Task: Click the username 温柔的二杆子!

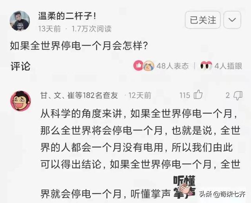Action: [x=67, y=17]
